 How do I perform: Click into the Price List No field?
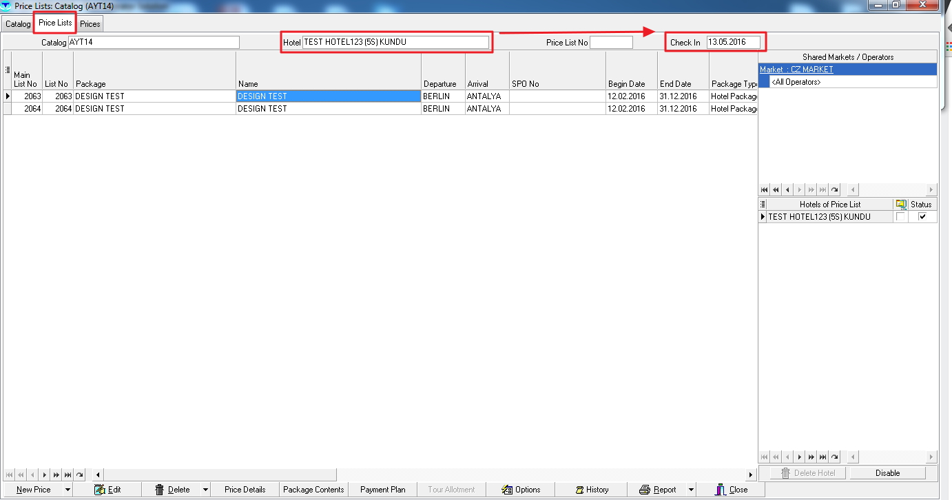611,43
